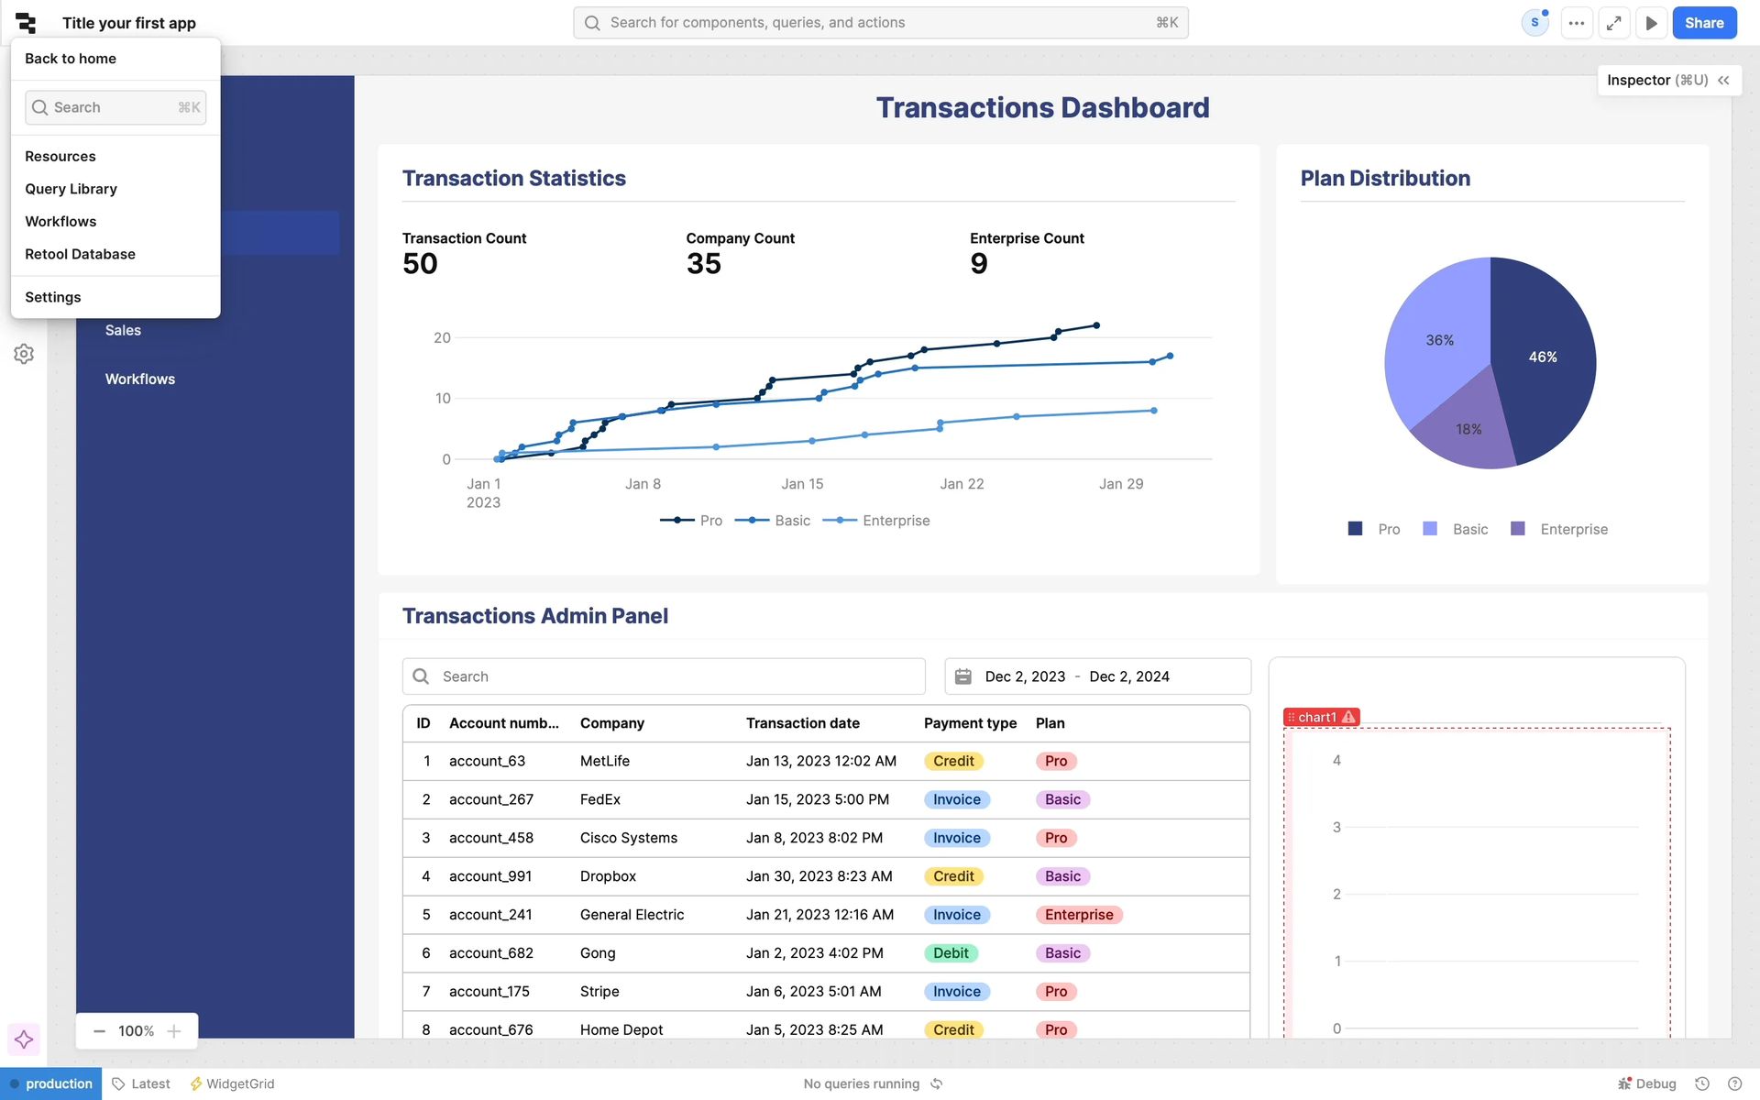Open the help question mark icon
Image resolution: width=1760 pixels, height=1100 pixels.
click(x=1734, y=1083)
